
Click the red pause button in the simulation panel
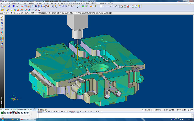(16, 113)
